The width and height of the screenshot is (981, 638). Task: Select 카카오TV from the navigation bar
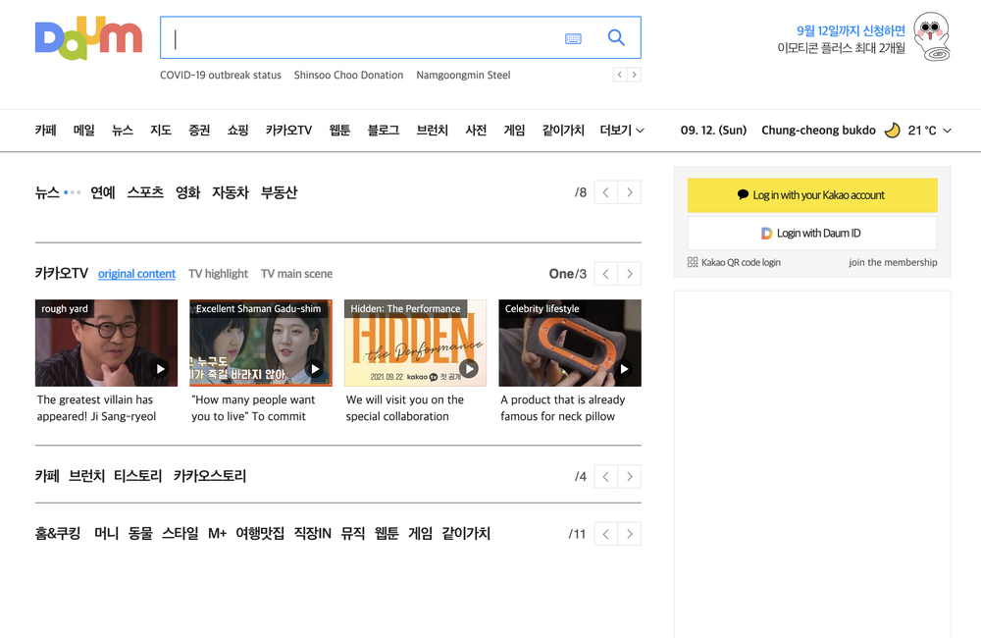(x=288, y=130)
